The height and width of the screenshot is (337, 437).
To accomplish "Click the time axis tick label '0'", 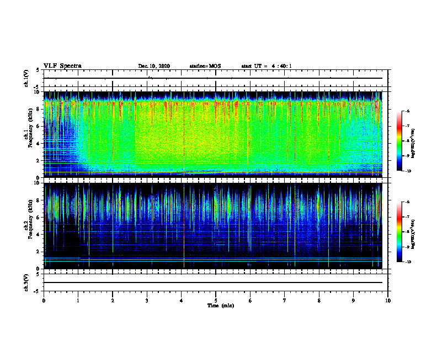I will click(x=44, y=301).
